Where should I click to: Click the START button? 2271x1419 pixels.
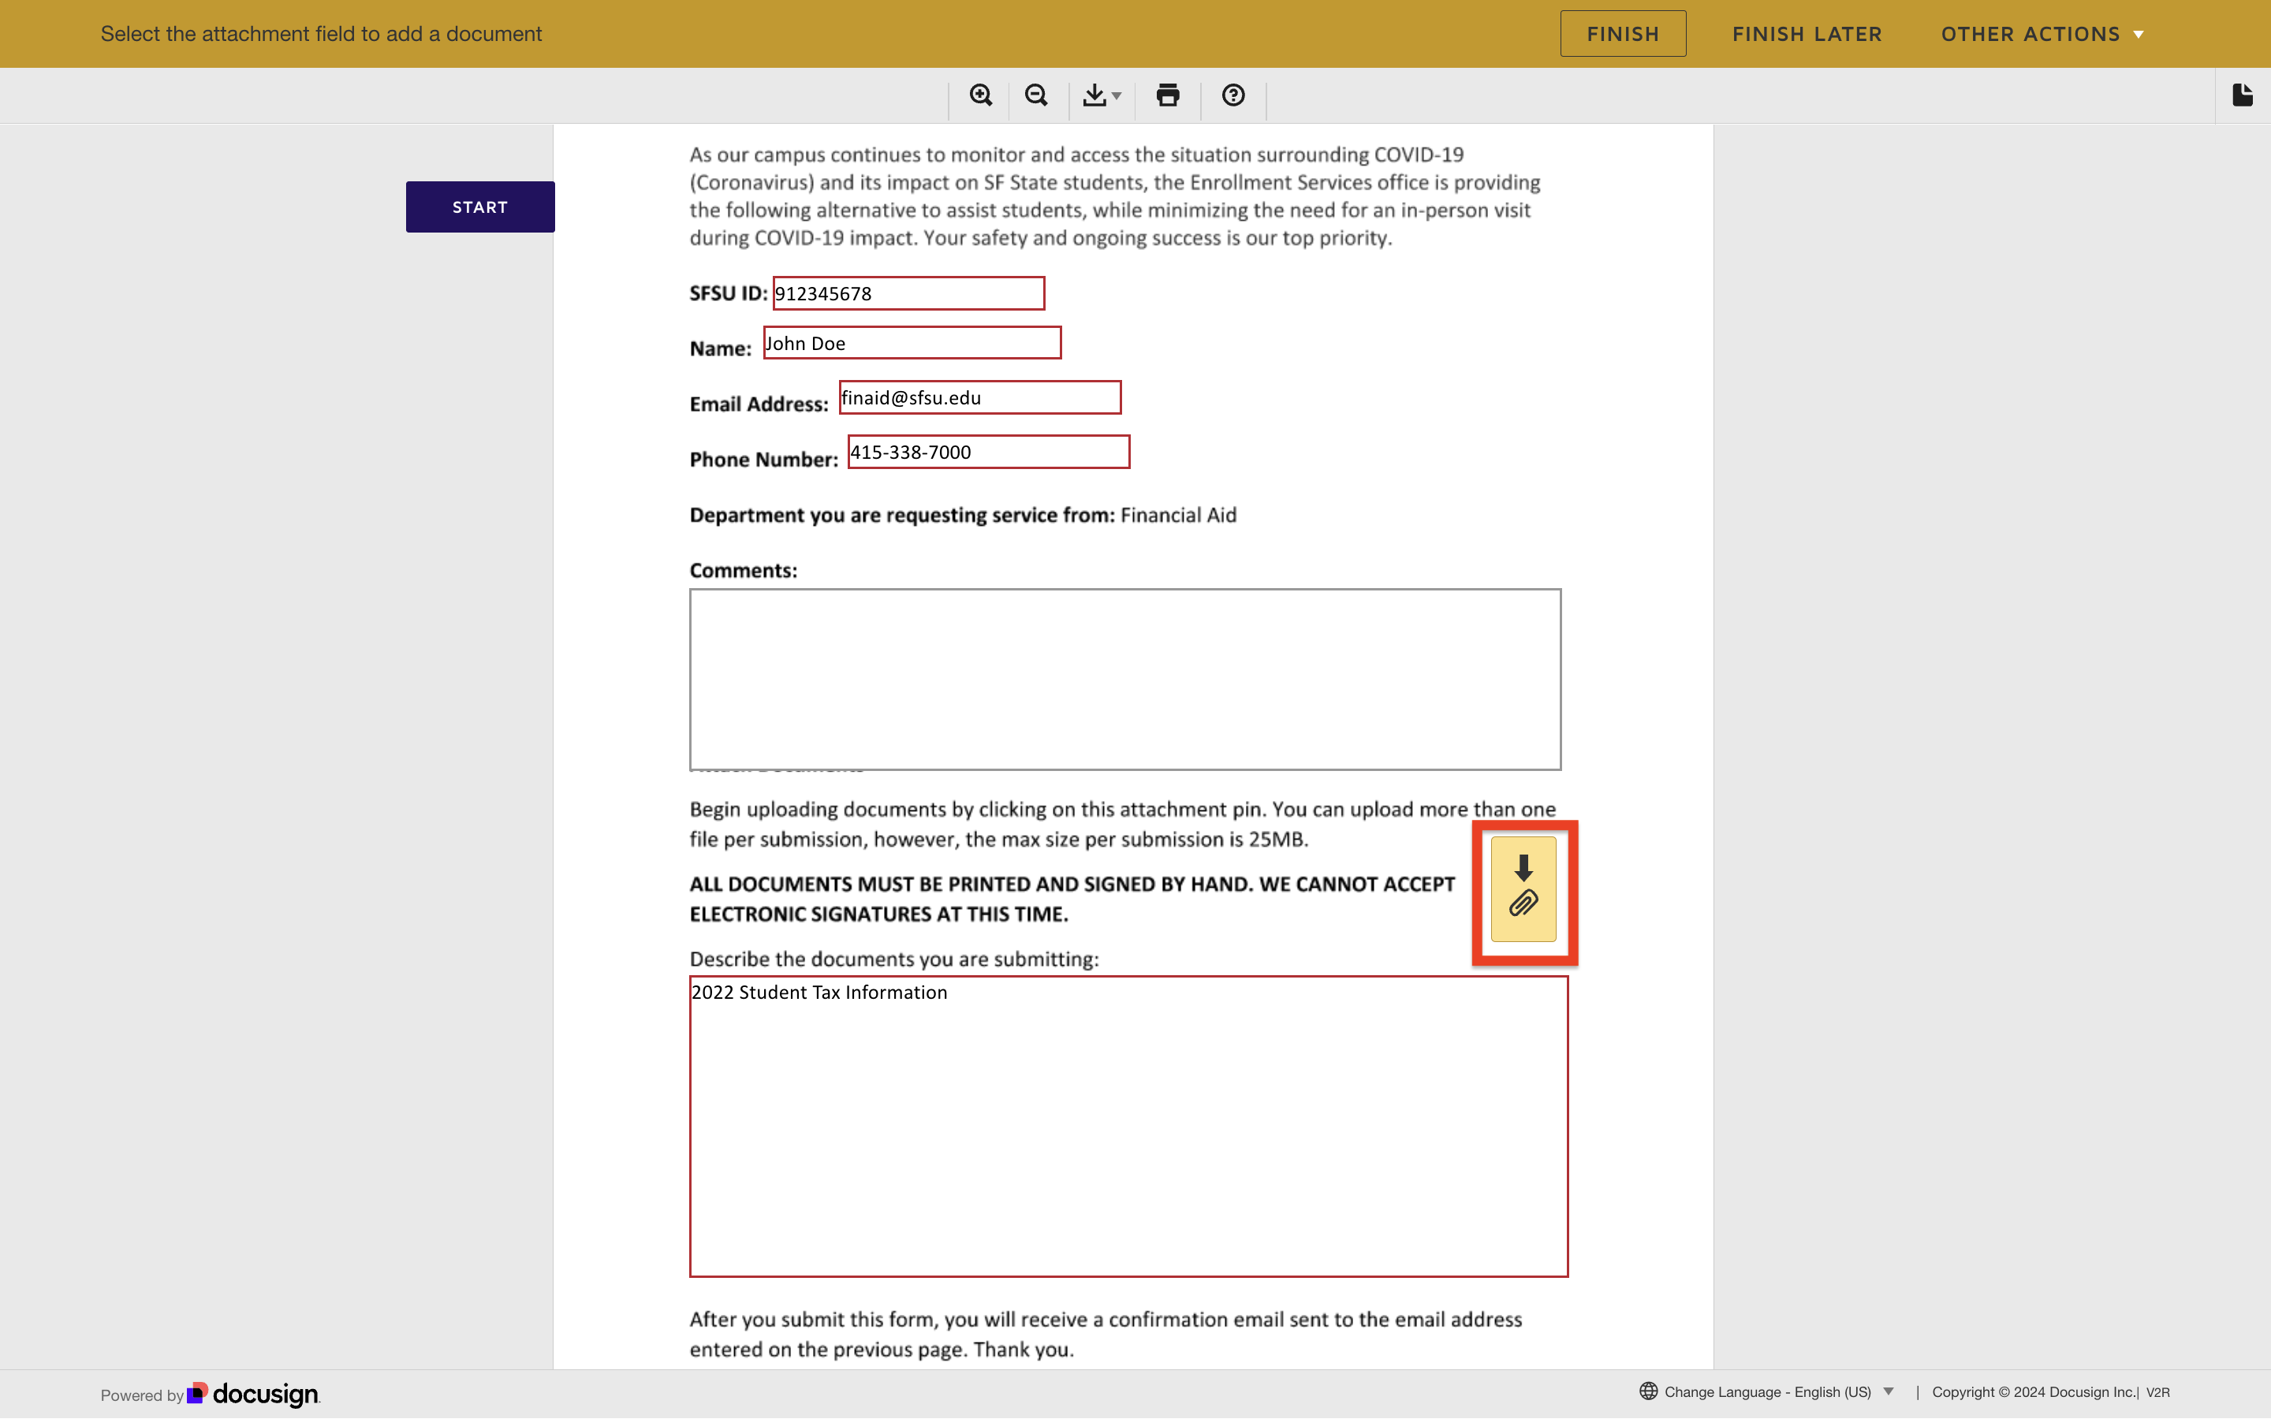(479, 207)
